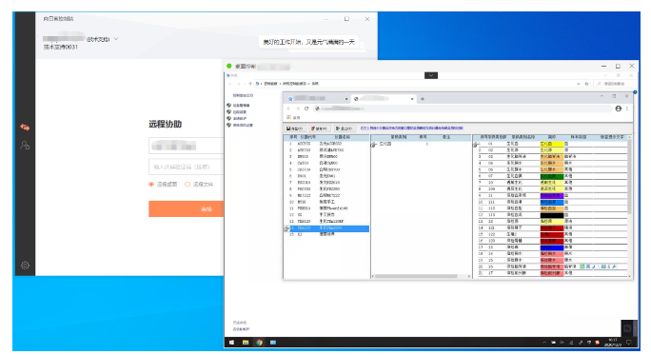Click the purple color cell in row 11

(551, 195)
